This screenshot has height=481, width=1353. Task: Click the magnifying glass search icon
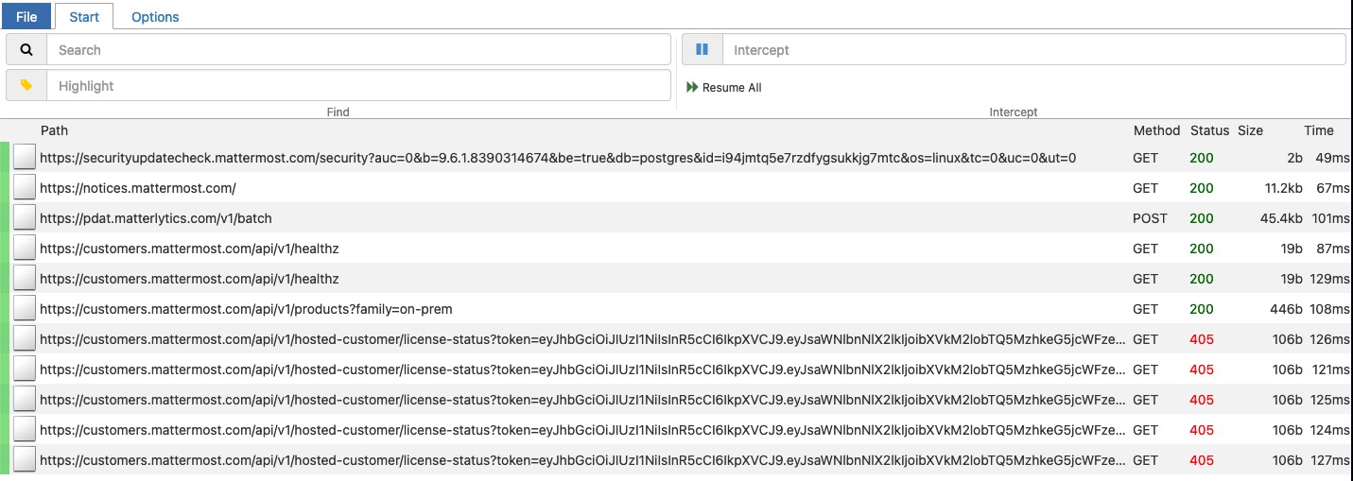click(x=26, y=50)
